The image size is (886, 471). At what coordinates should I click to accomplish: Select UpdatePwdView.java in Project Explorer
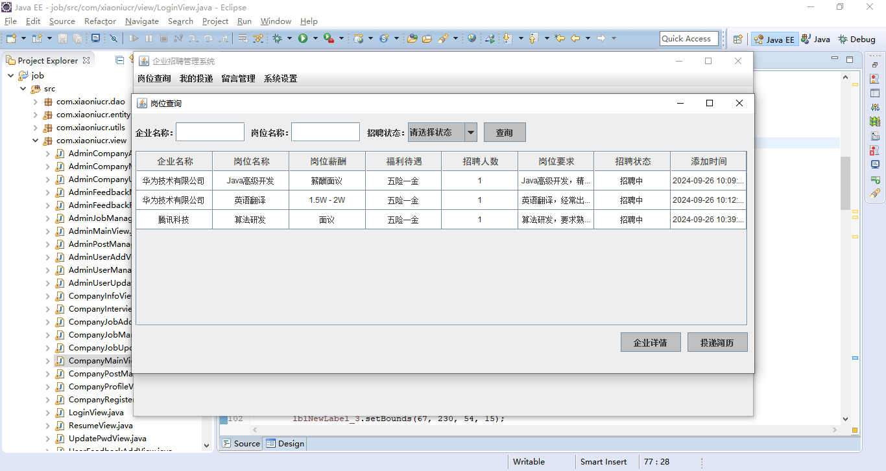pyautogui.click(x=107, y=438)
